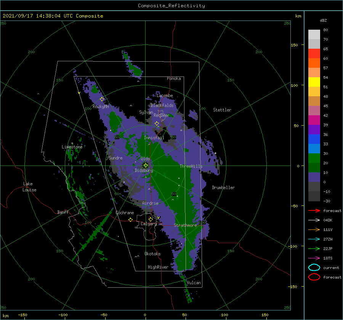
Task: Click the yellow diamond marker below RedDeer
Action: point(157,124)
